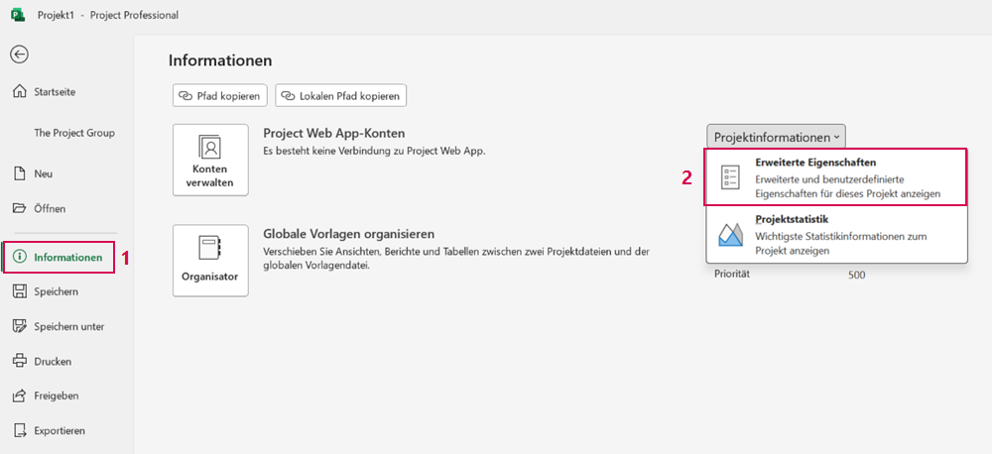The image size is (992, 454).
Task: Select The Project Group sidebar item
Action: [74, 133]
